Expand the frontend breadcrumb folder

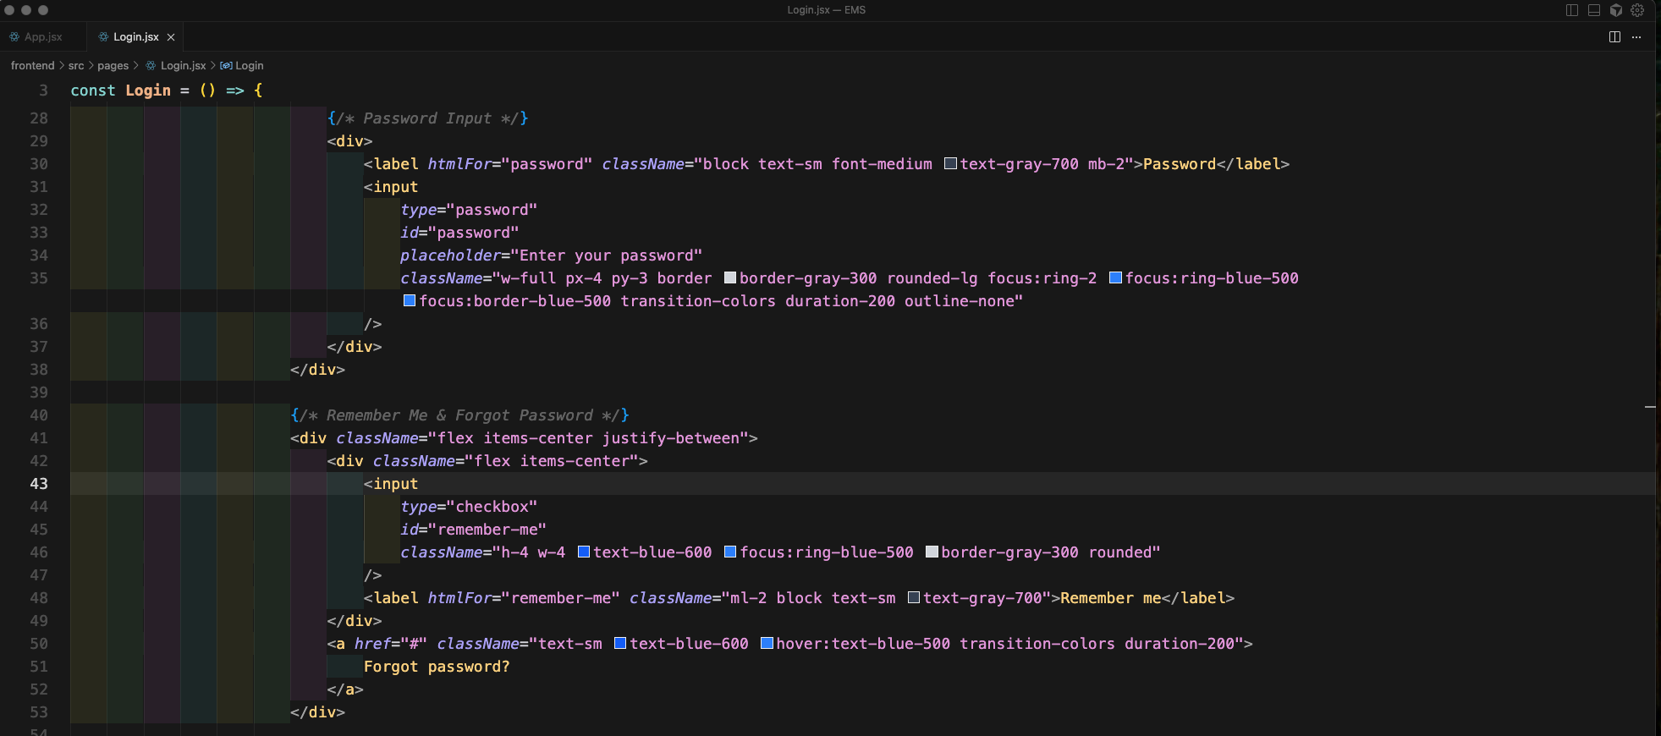tap(32, 66)
